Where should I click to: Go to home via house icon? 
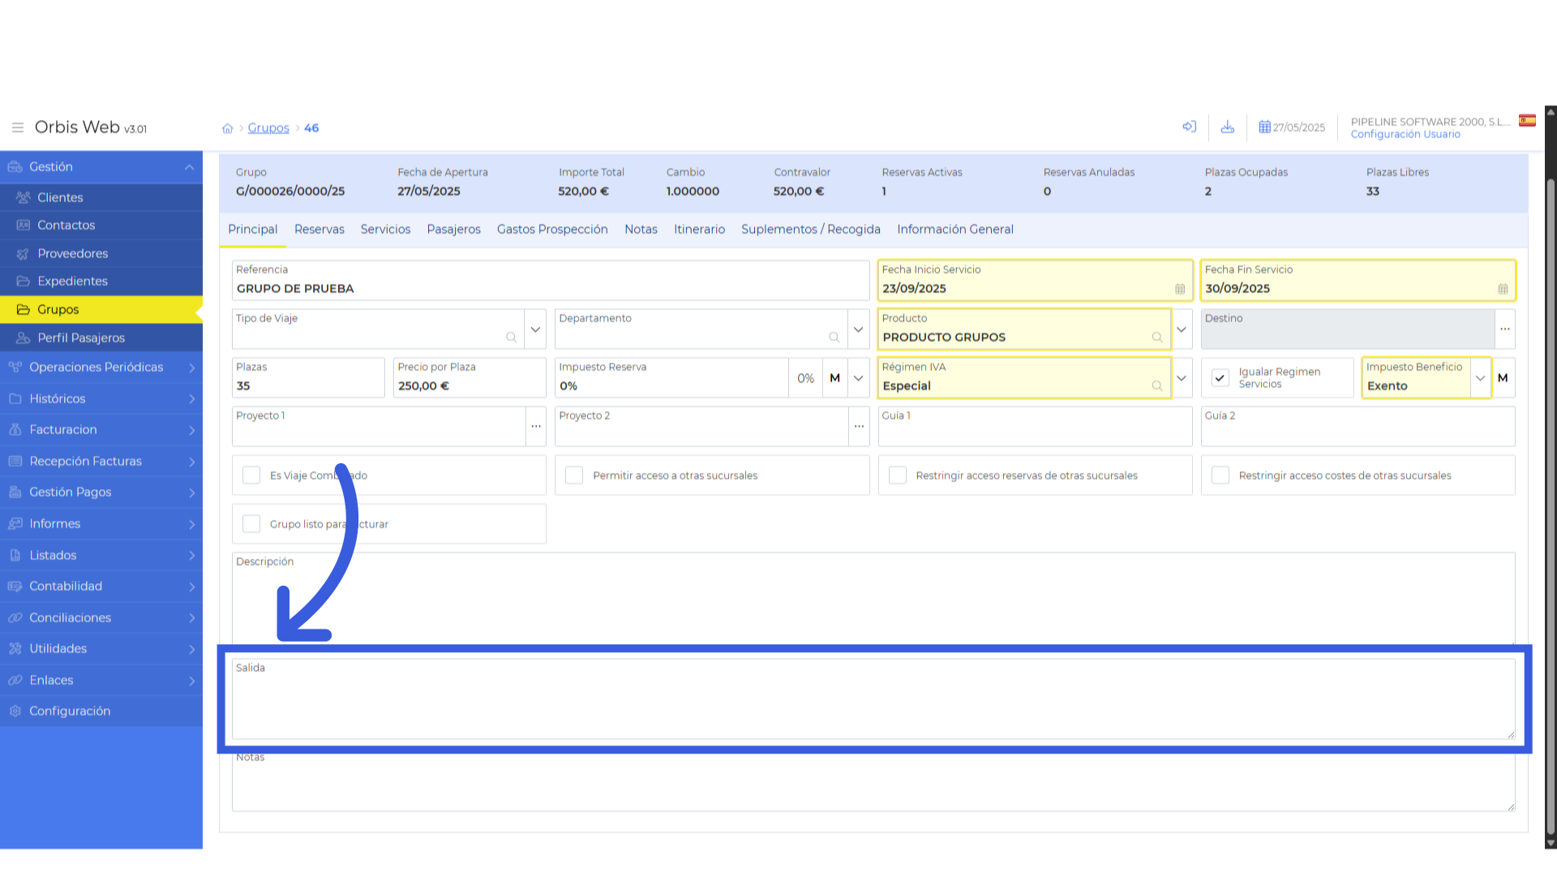[x=228, y=128]
